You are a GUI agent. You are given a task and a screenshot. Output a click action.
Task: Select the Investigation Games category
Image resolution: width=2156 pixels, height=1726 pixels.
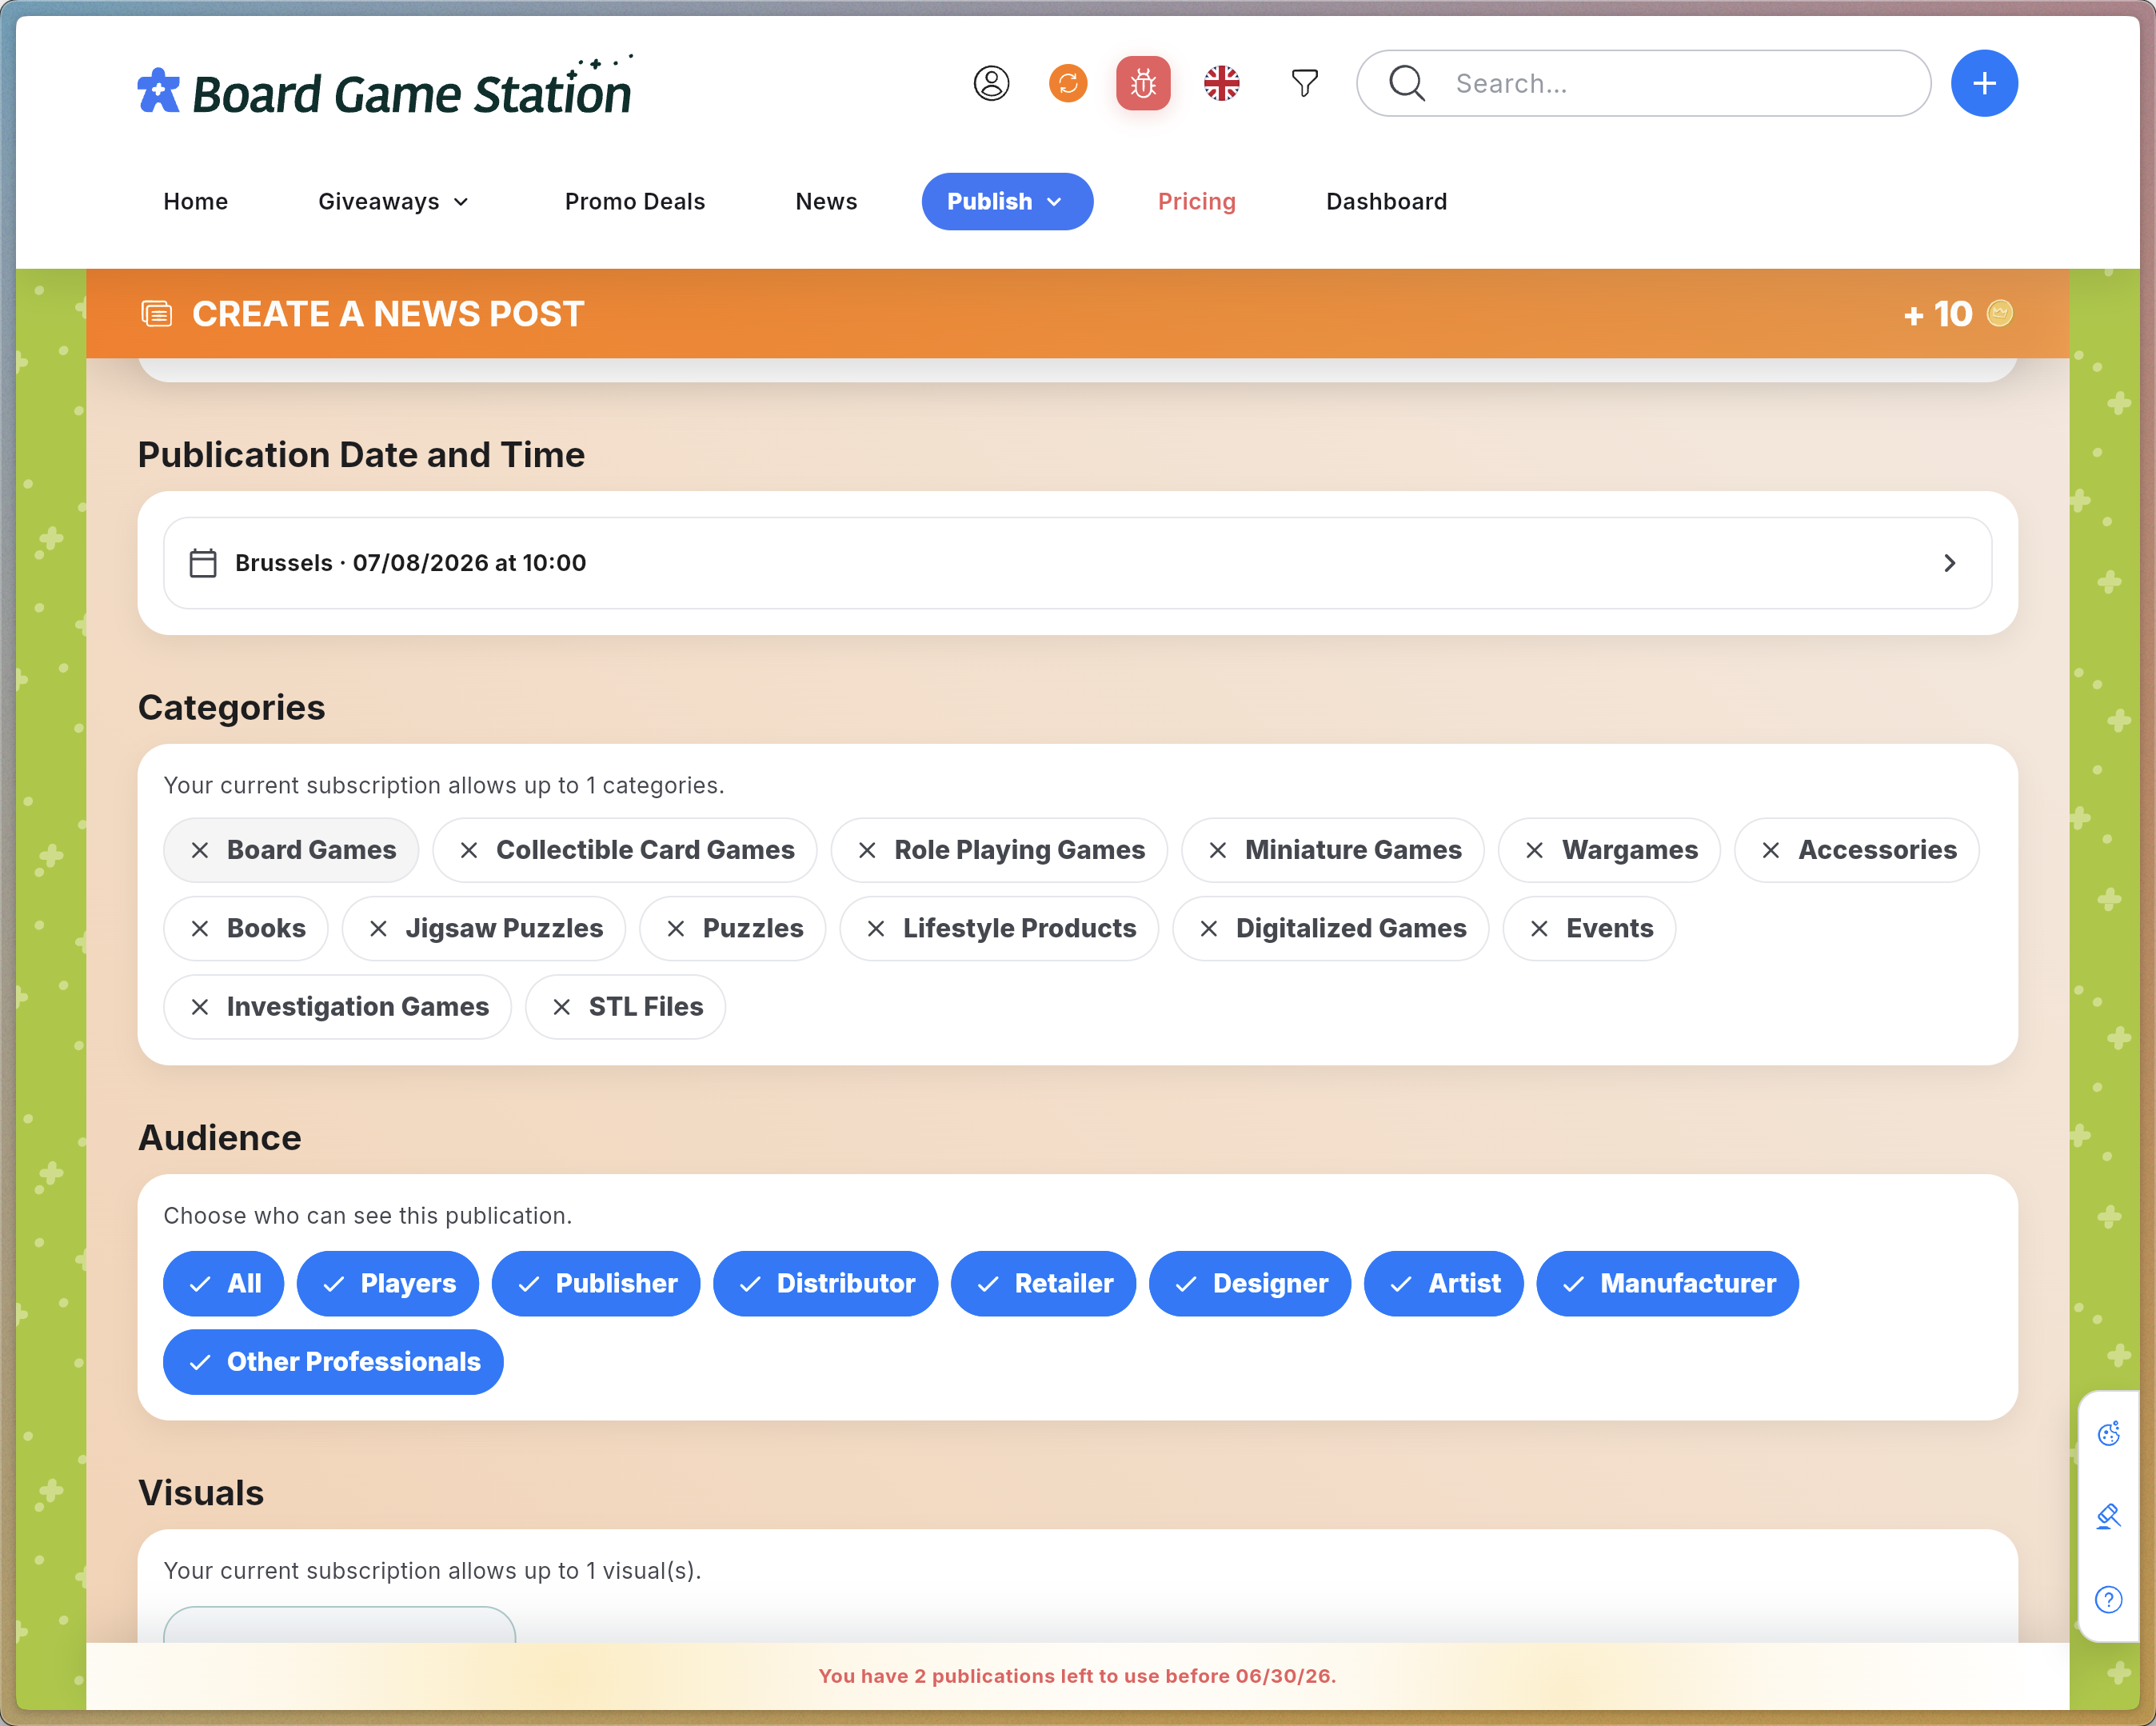coord(338,1007)
